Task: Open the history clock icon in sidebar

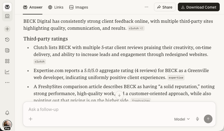Action: point(7,40)
